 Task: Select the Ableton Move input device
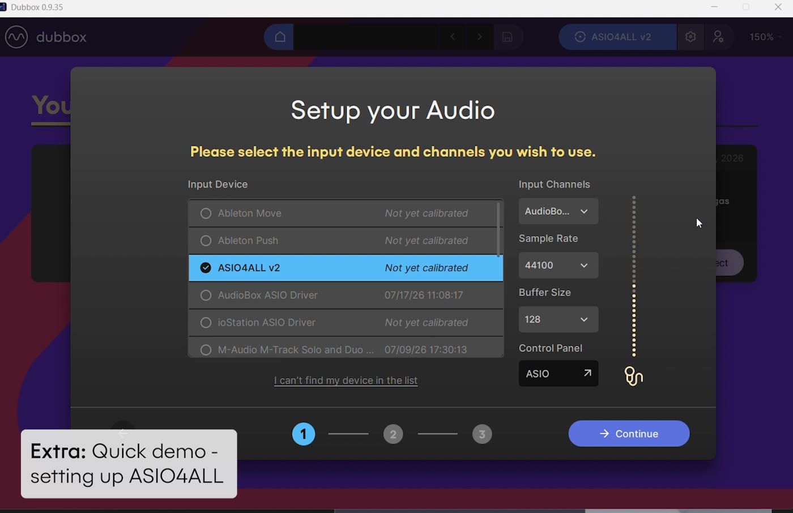click(346, 213)
